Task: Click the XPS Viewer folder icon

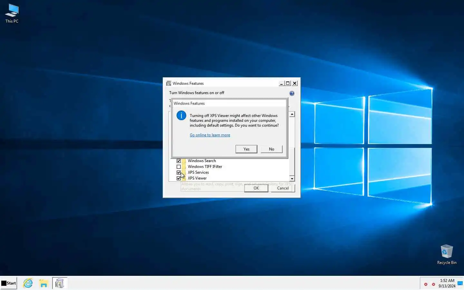Action: [184, 178]
